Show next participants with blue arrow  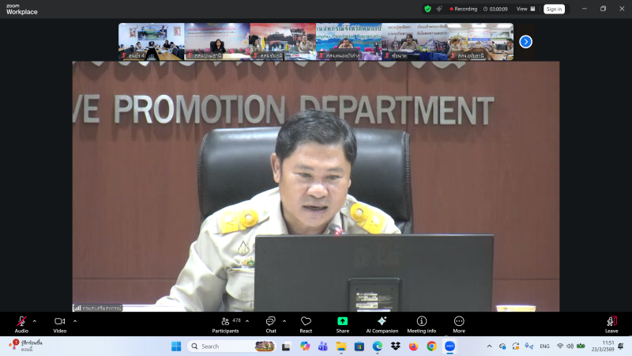coord(525,41)
